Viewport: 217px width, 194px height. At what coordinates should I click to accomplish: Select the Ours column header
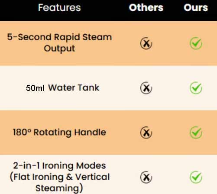[196, 7]
